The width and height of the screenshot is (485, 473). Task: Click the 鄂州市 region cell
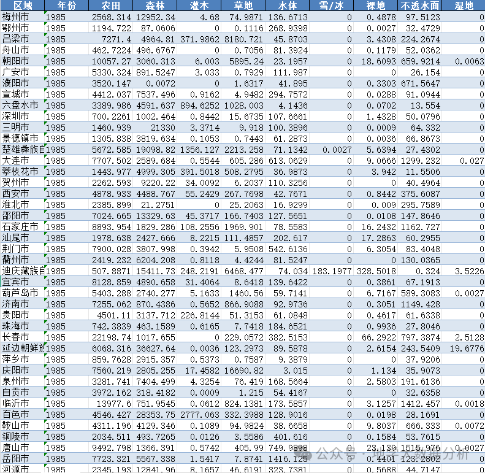click(23, 28)
